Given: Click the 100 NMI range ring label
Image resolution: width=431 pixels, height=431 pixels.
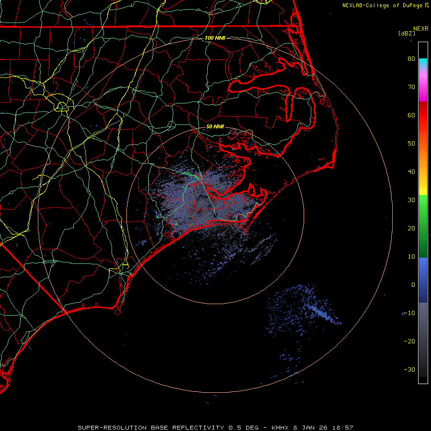Looking at the screenshot, I should click(x=215, y=38).
